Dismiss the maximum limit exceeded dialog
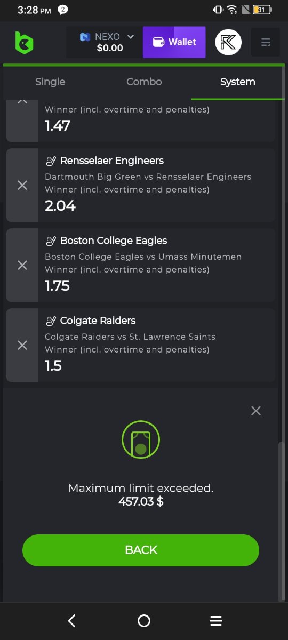The image size is (288, 640). [256, 411]
